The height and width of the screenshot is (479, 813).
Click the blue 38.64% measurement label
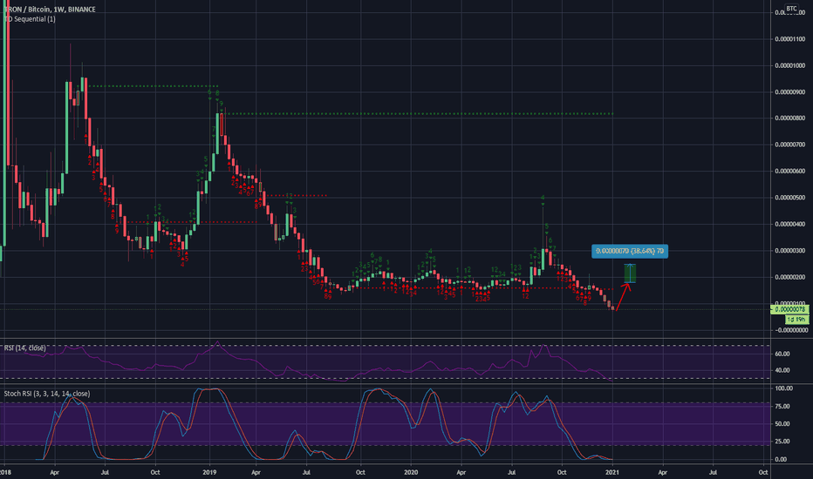point(630,251)
